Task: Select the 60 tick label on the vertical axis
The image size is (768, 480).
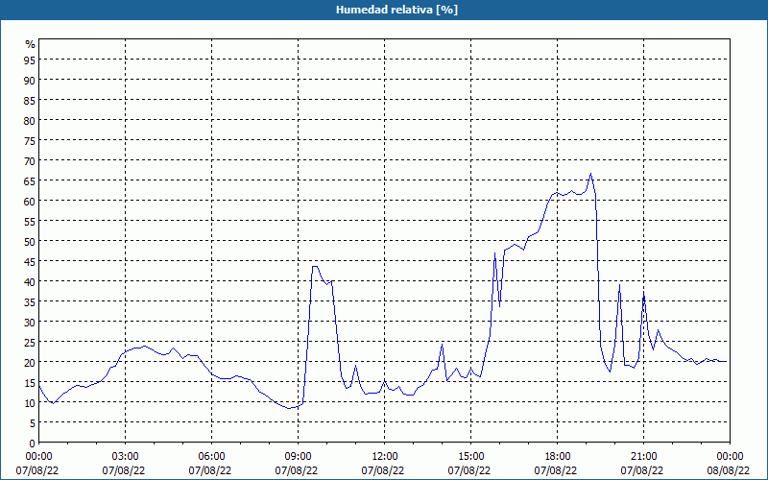Action: (x=30, y=201)
